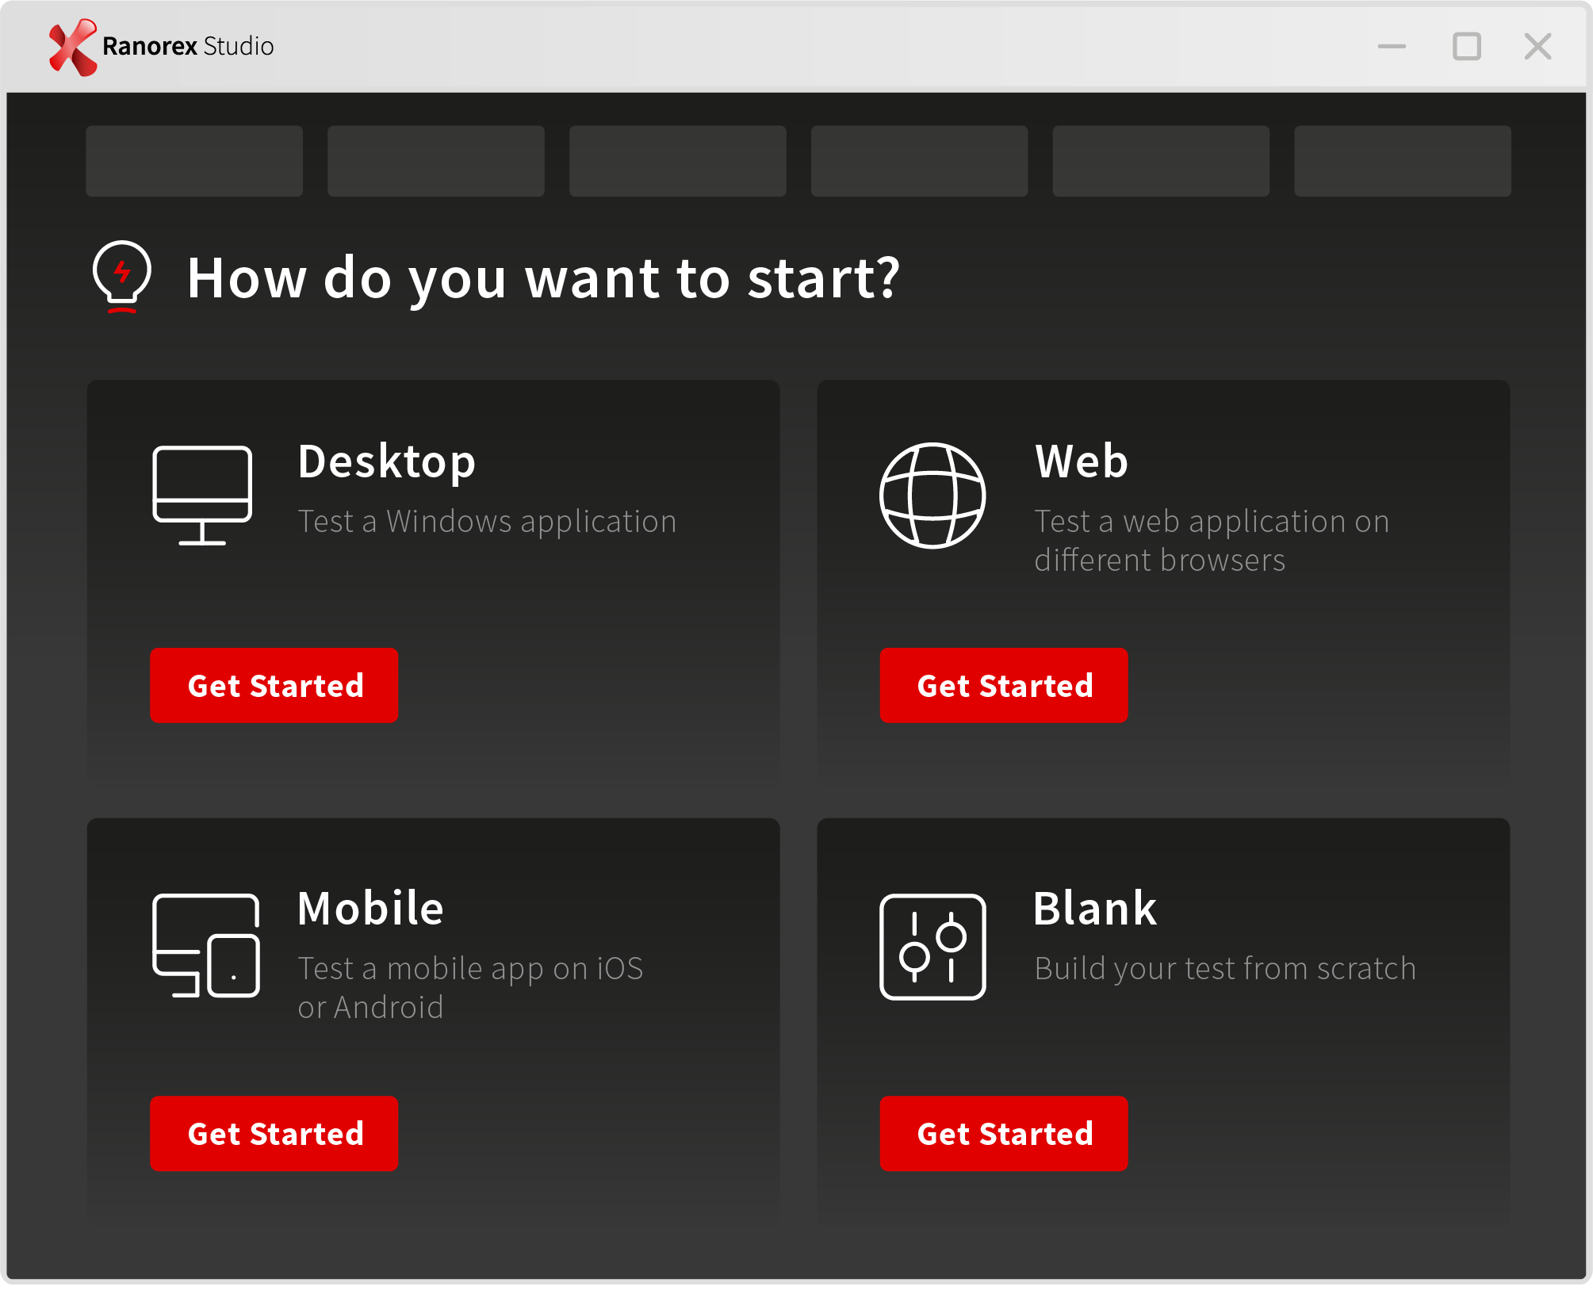Start a Desktop test with Get Started
Image resolution: width=1593 pixels, height=1294 pixels.
(274, 685)
